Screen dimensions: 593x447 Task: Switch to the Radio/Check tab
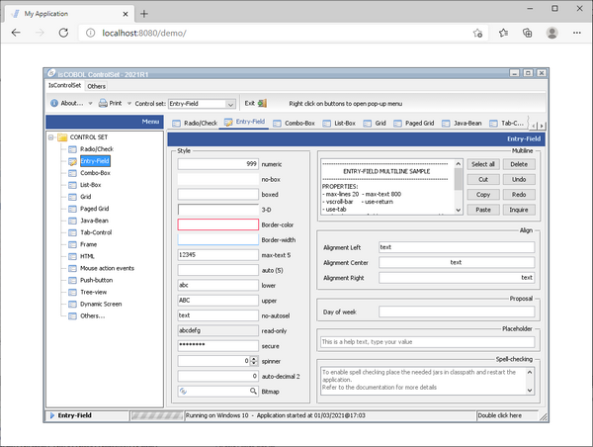click(195, 123)
